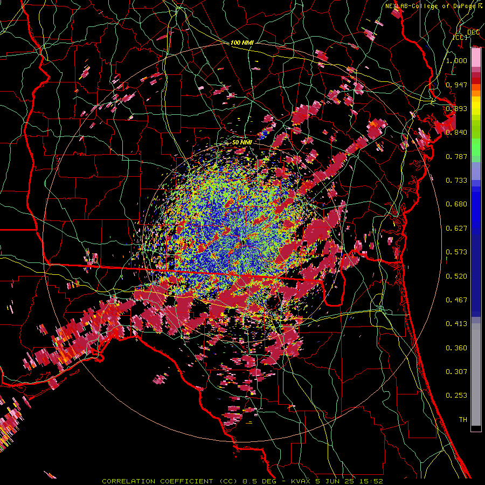Select the "0.840" legend value

tap(456, 133)
